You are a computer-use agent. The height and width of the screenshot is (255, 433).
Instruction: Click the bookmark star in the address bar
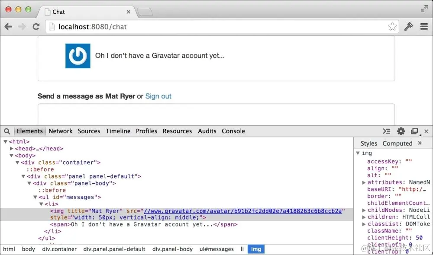(x=392, y=26)
